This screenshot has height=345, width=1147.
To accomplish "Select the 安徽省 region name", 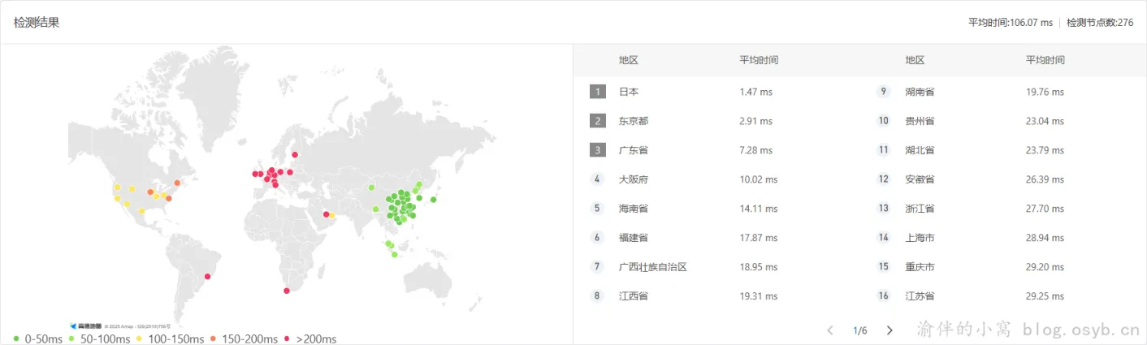I will pos(920,179).
